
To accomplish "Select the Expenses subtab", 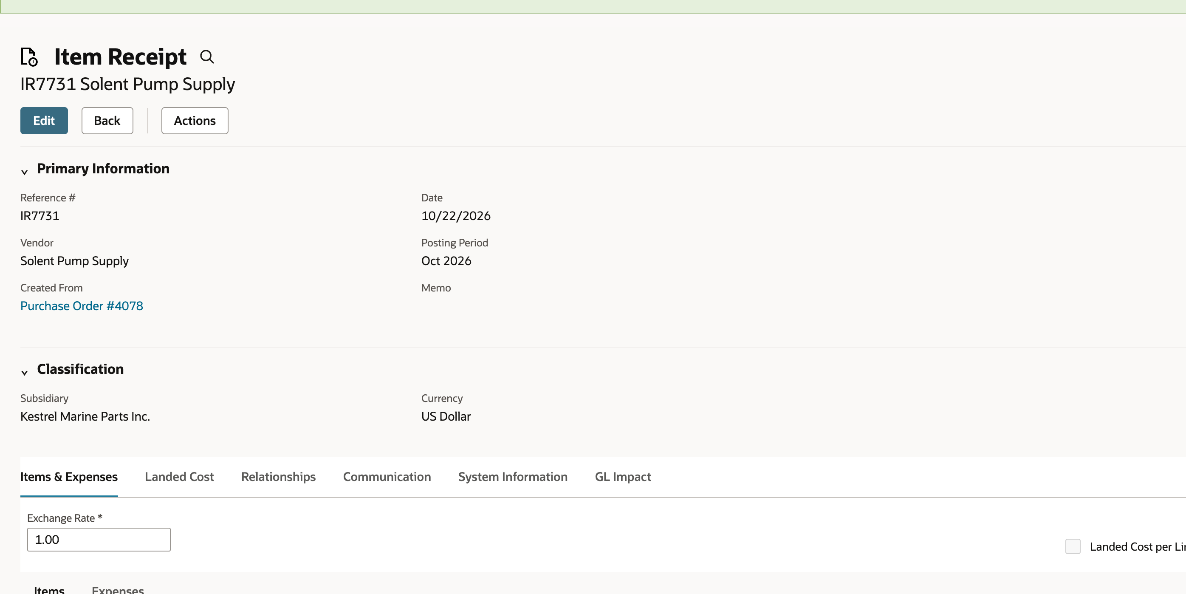I will tap(118, 589).
